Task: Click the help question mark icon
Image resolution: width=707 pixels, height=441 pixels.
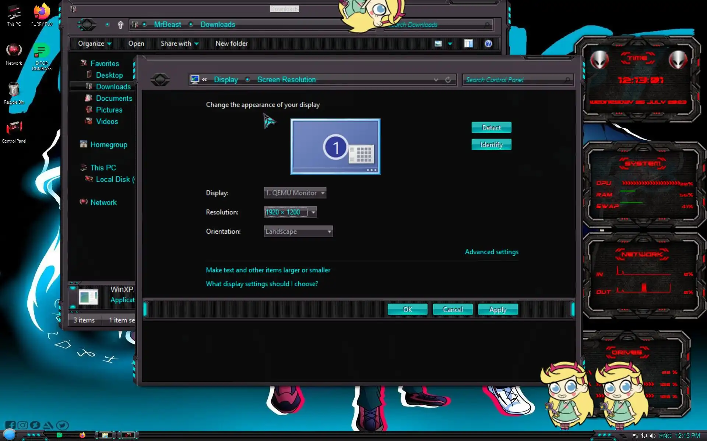Action: (x=488, y=44)
